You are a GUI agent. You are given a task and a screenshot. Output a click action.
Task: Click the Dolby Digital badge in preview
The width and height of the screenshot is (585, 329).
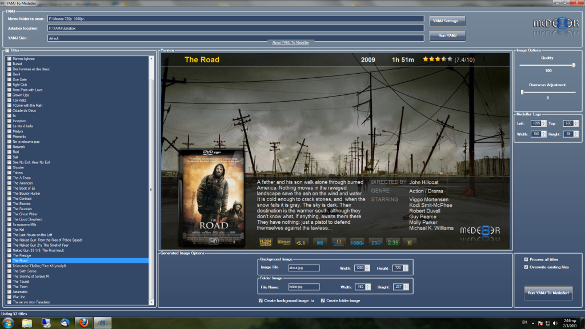pyautogui.click(x=284, y=242)
